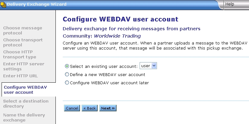Select Configure WEBDAV user account later option
This screenshot has height=124, width=249.
click(x=67, y=83)
